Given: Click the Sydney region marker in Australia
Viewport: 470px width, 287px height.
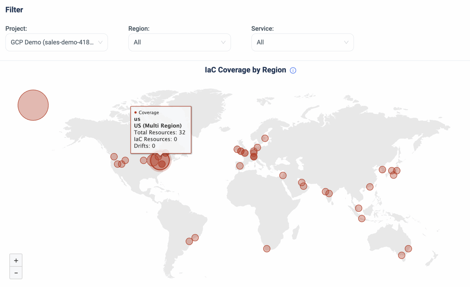Looking at the screenshot, I should tap(408, 249).
